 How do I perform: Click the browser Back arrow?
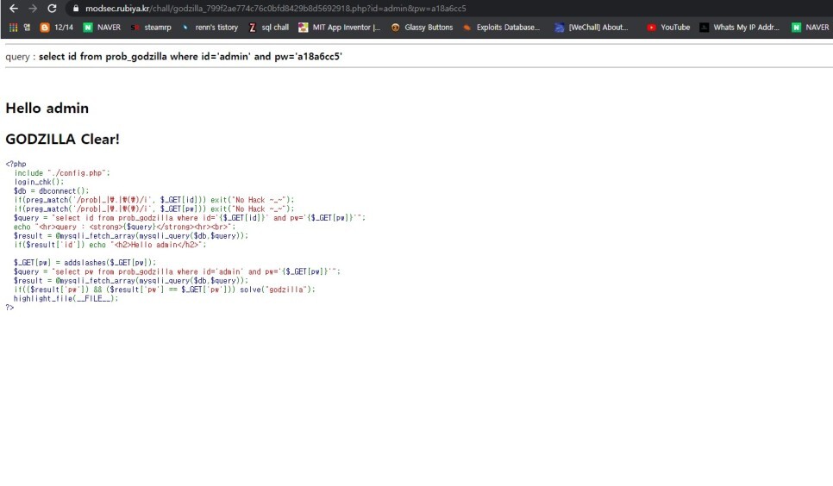pos(14,9)
